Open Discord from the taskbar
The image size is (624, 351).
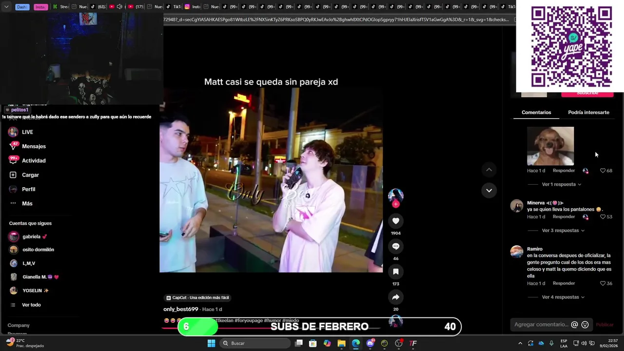(x=370, y=343)
